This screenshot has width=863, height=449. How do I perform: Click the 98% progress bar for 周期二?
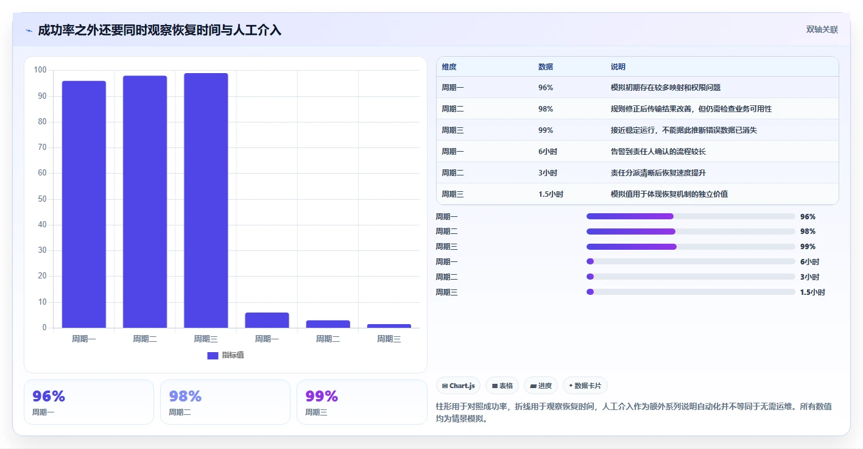(x=691, y=232)
